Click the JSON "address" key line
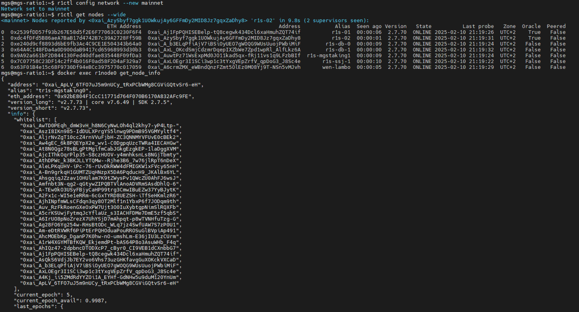Viewport: 579px width, 312px height. pos(106,84)
